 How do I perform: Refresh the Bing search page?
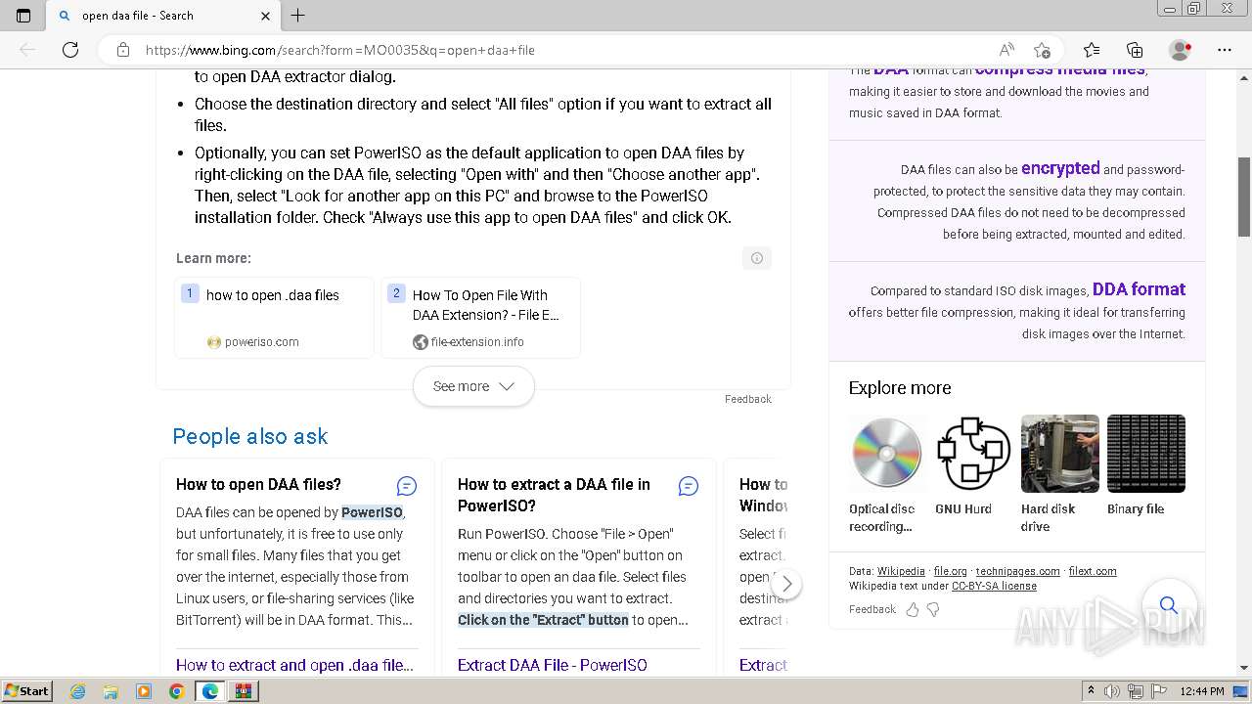pos(70,50)
